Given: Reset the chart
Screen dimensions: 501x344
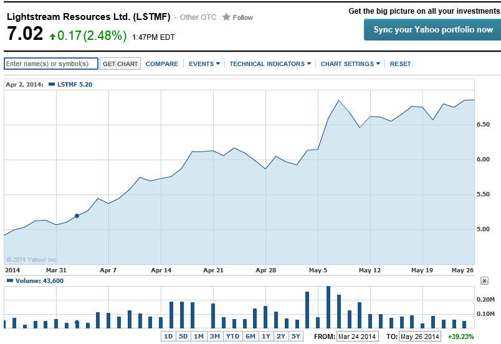Looking at the screenshot, I should coord(400,64).
